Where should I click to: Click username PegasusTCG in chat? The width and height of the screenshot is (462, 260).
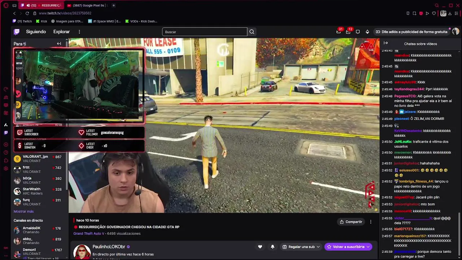pyautogui.click(x=405, y=96)
